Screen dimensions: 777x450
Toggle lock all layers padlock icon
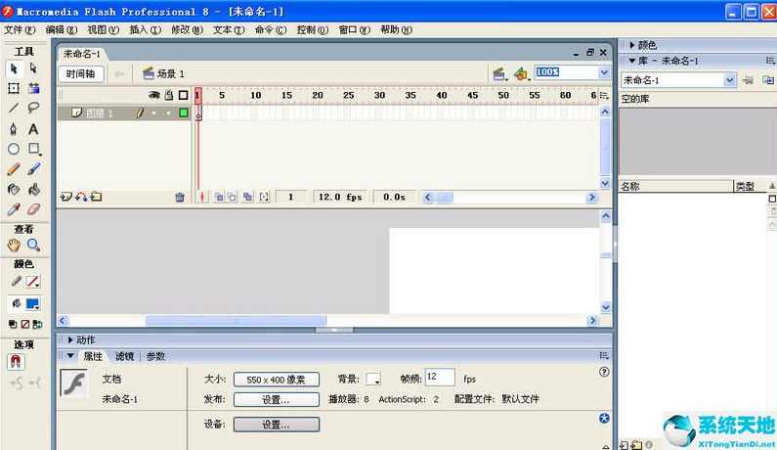click(168, 94)
